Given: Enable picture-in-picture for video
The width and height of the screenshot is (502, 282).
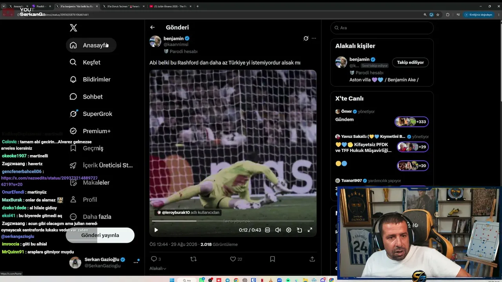Looking at the screenshot, I should [299, 230].
